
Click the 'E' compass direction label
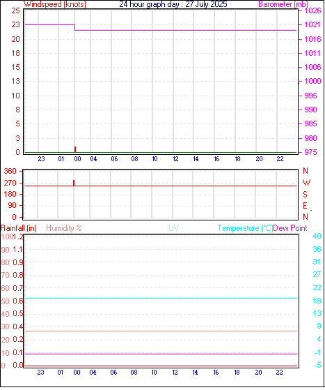305,206
